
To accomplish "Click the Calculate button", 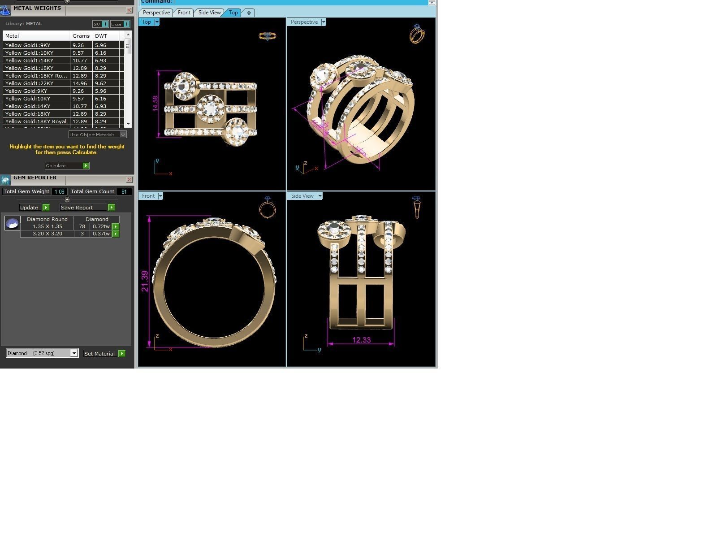I will [67, 166].
